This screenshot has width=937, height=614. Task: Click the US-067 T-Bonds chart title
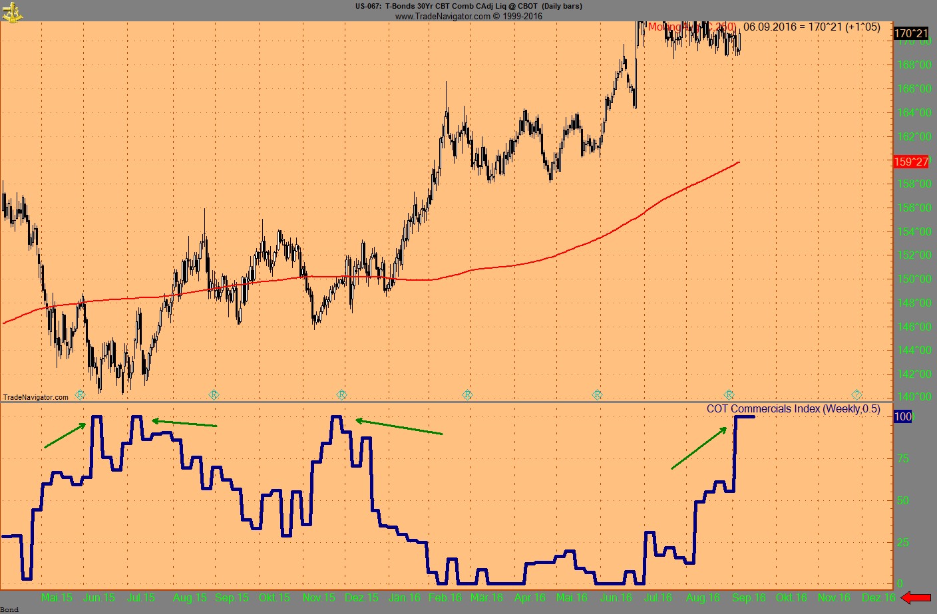(x=468, y=6)
